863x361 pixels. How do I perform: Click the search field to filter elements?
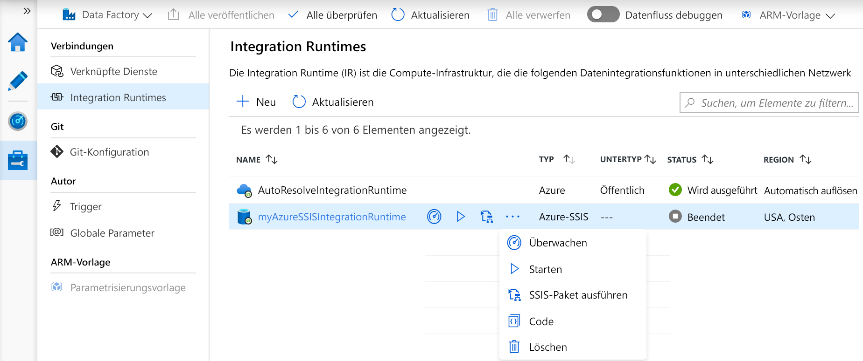(769, 103)
